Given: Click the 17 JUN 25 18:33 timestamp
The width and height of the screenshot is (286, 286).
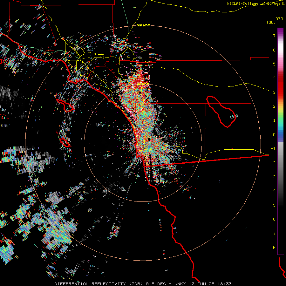Looking at the screenshot, I should point(210,284).
